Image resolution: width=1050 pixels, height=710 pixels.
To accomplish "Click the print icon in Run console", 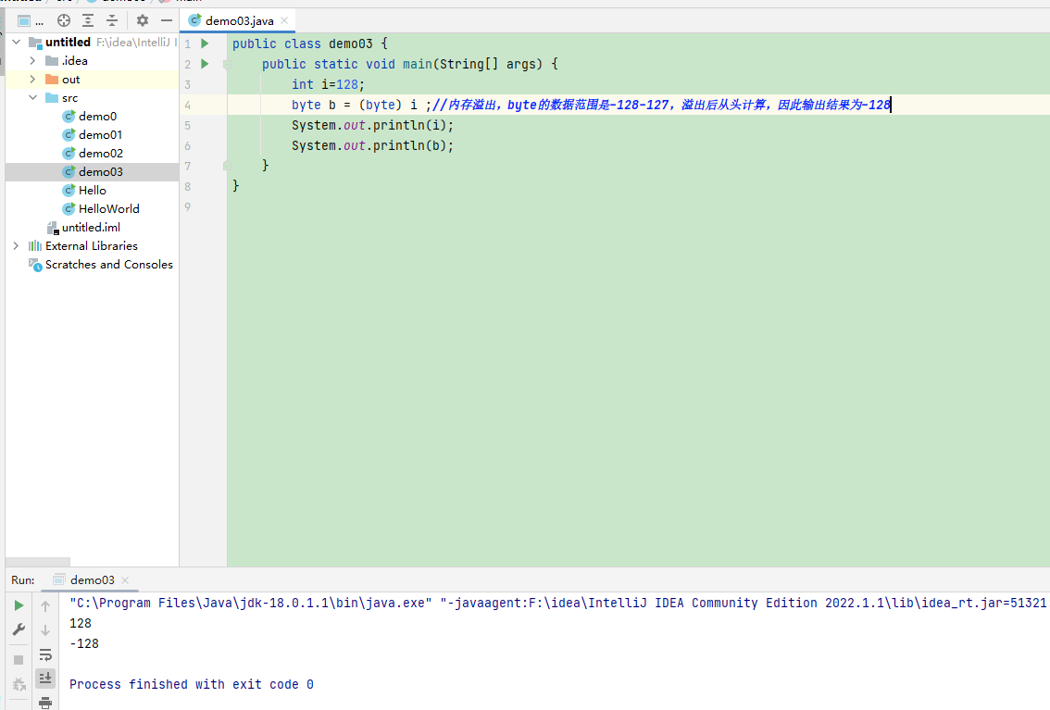I will (x=44, y=703).
